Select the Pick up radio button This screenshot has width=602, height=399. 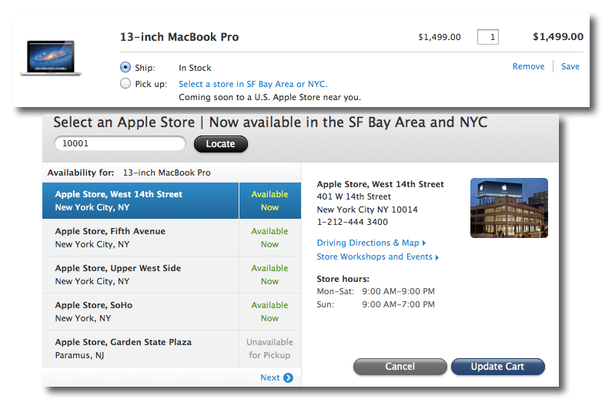[x=125, y=83]
